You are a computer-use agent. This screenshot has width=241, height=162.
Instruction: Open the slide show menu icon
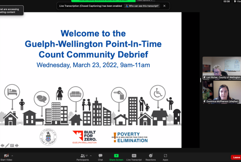(x=12, y=146)
